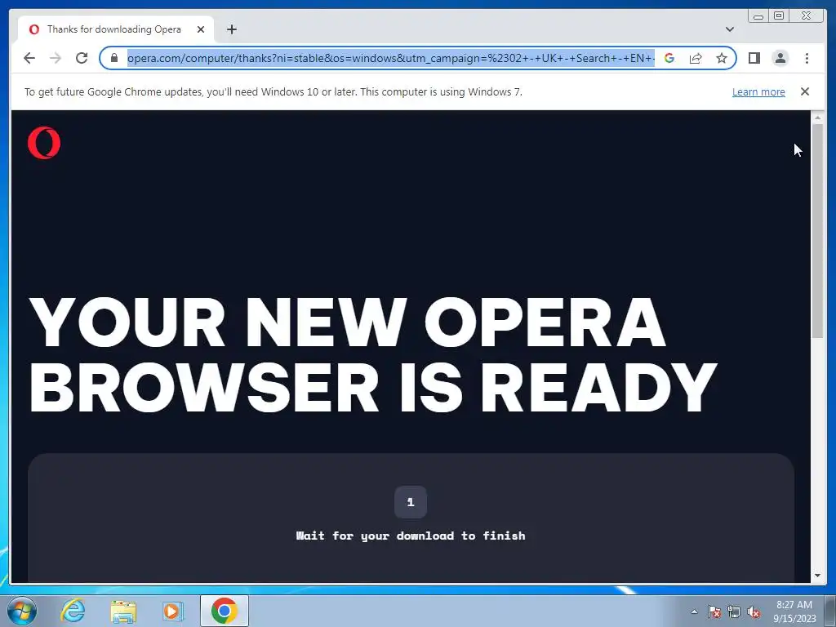
Task: Minimize the Chrome window
Action: [758, 16]
